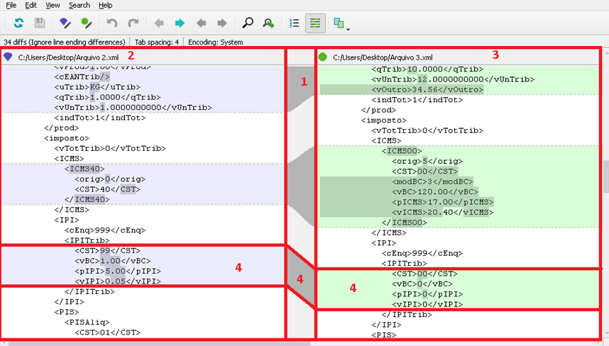Click the right pane vertical scrollbar
Screen dimensions: 609x346
click(605, 177)
